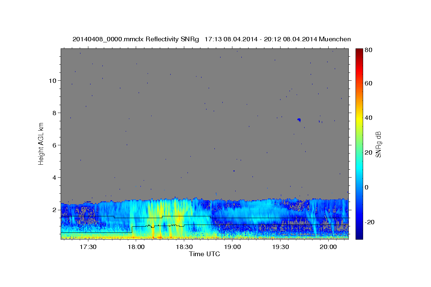Click the plot title text

(x=212, y=39)
